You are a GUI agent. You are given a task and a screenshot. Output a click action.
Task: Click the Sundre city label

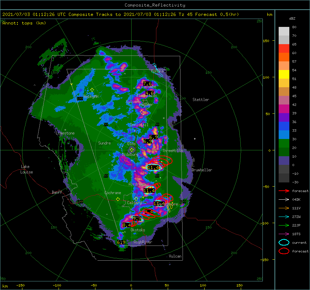[x=104, y=143]
